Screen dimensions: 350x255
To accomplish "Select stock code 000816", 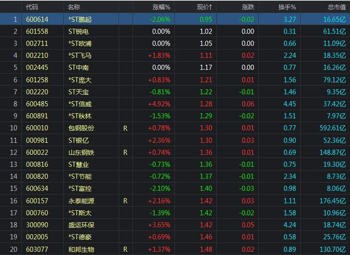I will coord(37,165).
